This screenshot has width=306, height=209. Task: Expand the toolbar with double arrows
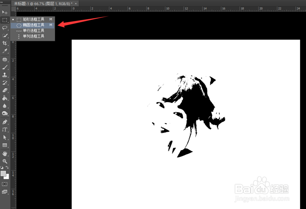(x=2, y=2)
